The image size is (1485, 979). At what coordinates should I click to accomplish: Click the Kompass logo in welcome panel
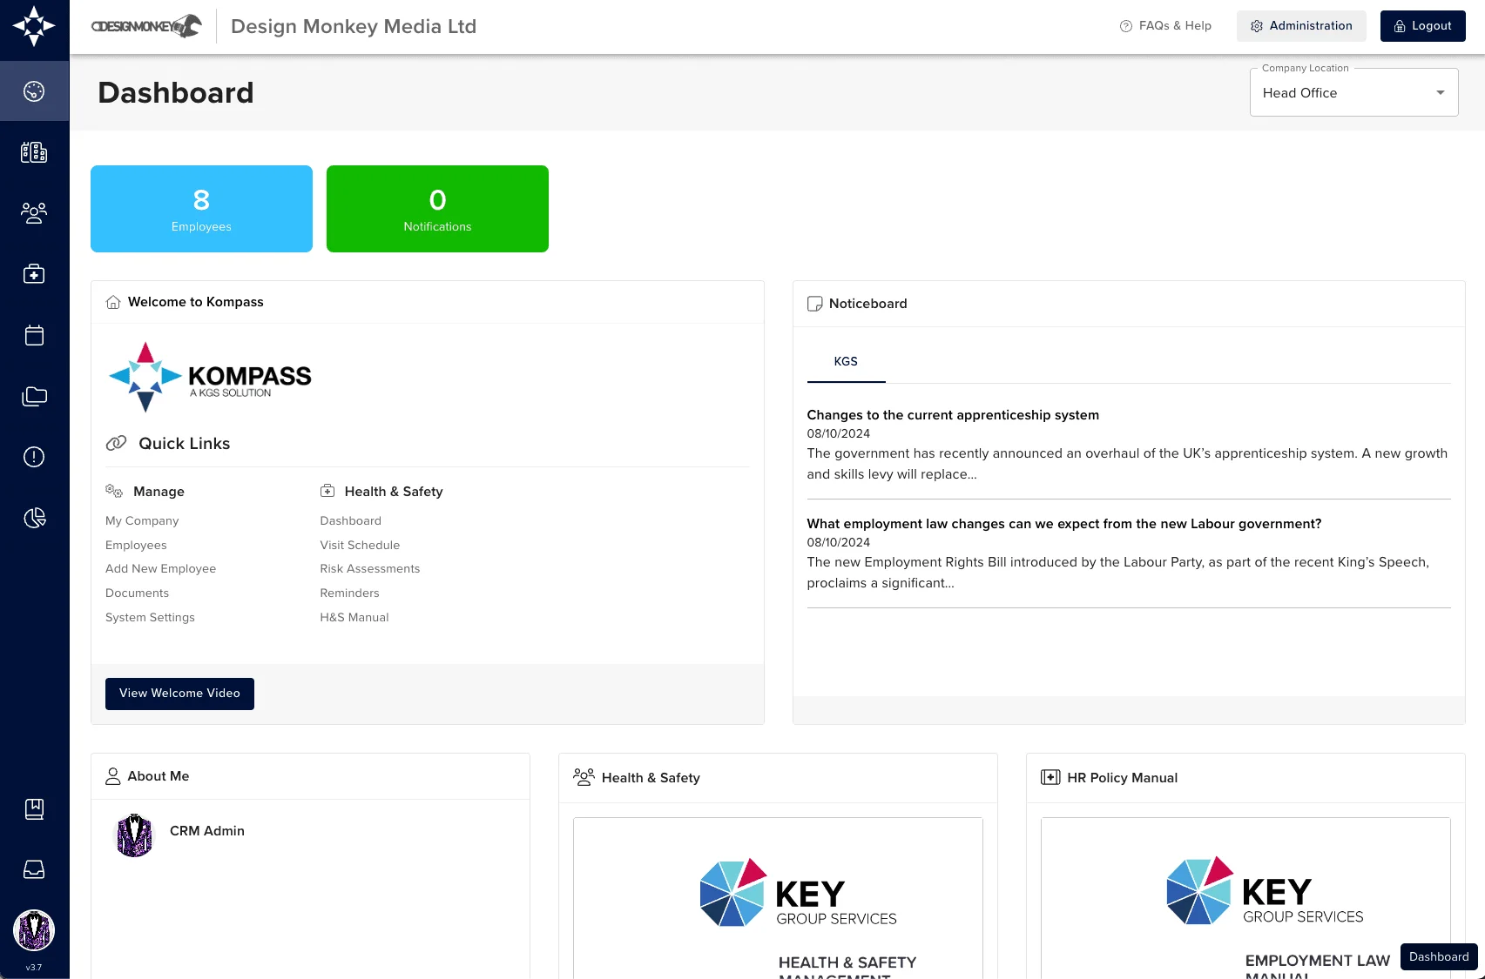point(210,378)
